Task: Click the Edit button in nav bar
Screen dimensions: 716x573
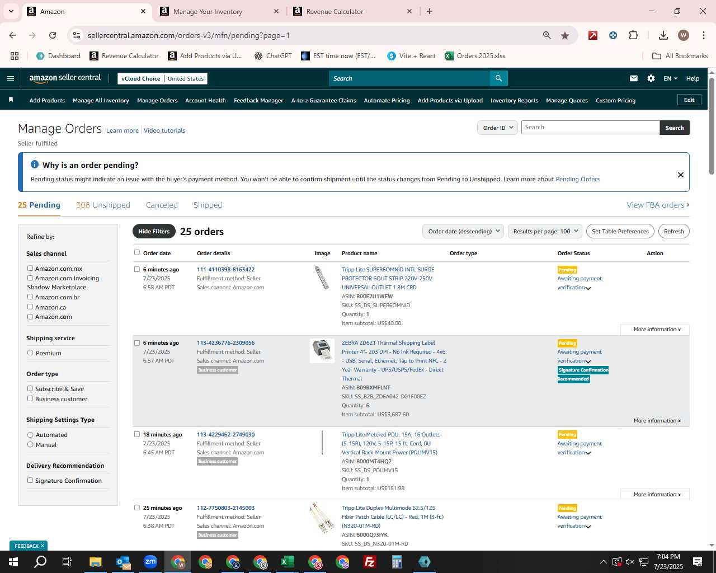Action: tap(689, 100)
